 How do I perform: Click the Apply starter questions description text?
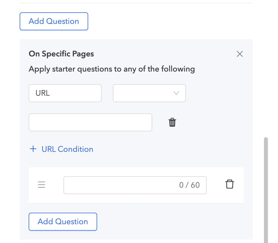[x=111, y=69]
